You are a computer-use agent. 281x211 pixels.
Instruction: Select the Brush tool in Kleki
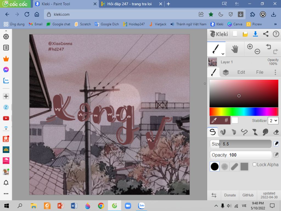point(216,49)
